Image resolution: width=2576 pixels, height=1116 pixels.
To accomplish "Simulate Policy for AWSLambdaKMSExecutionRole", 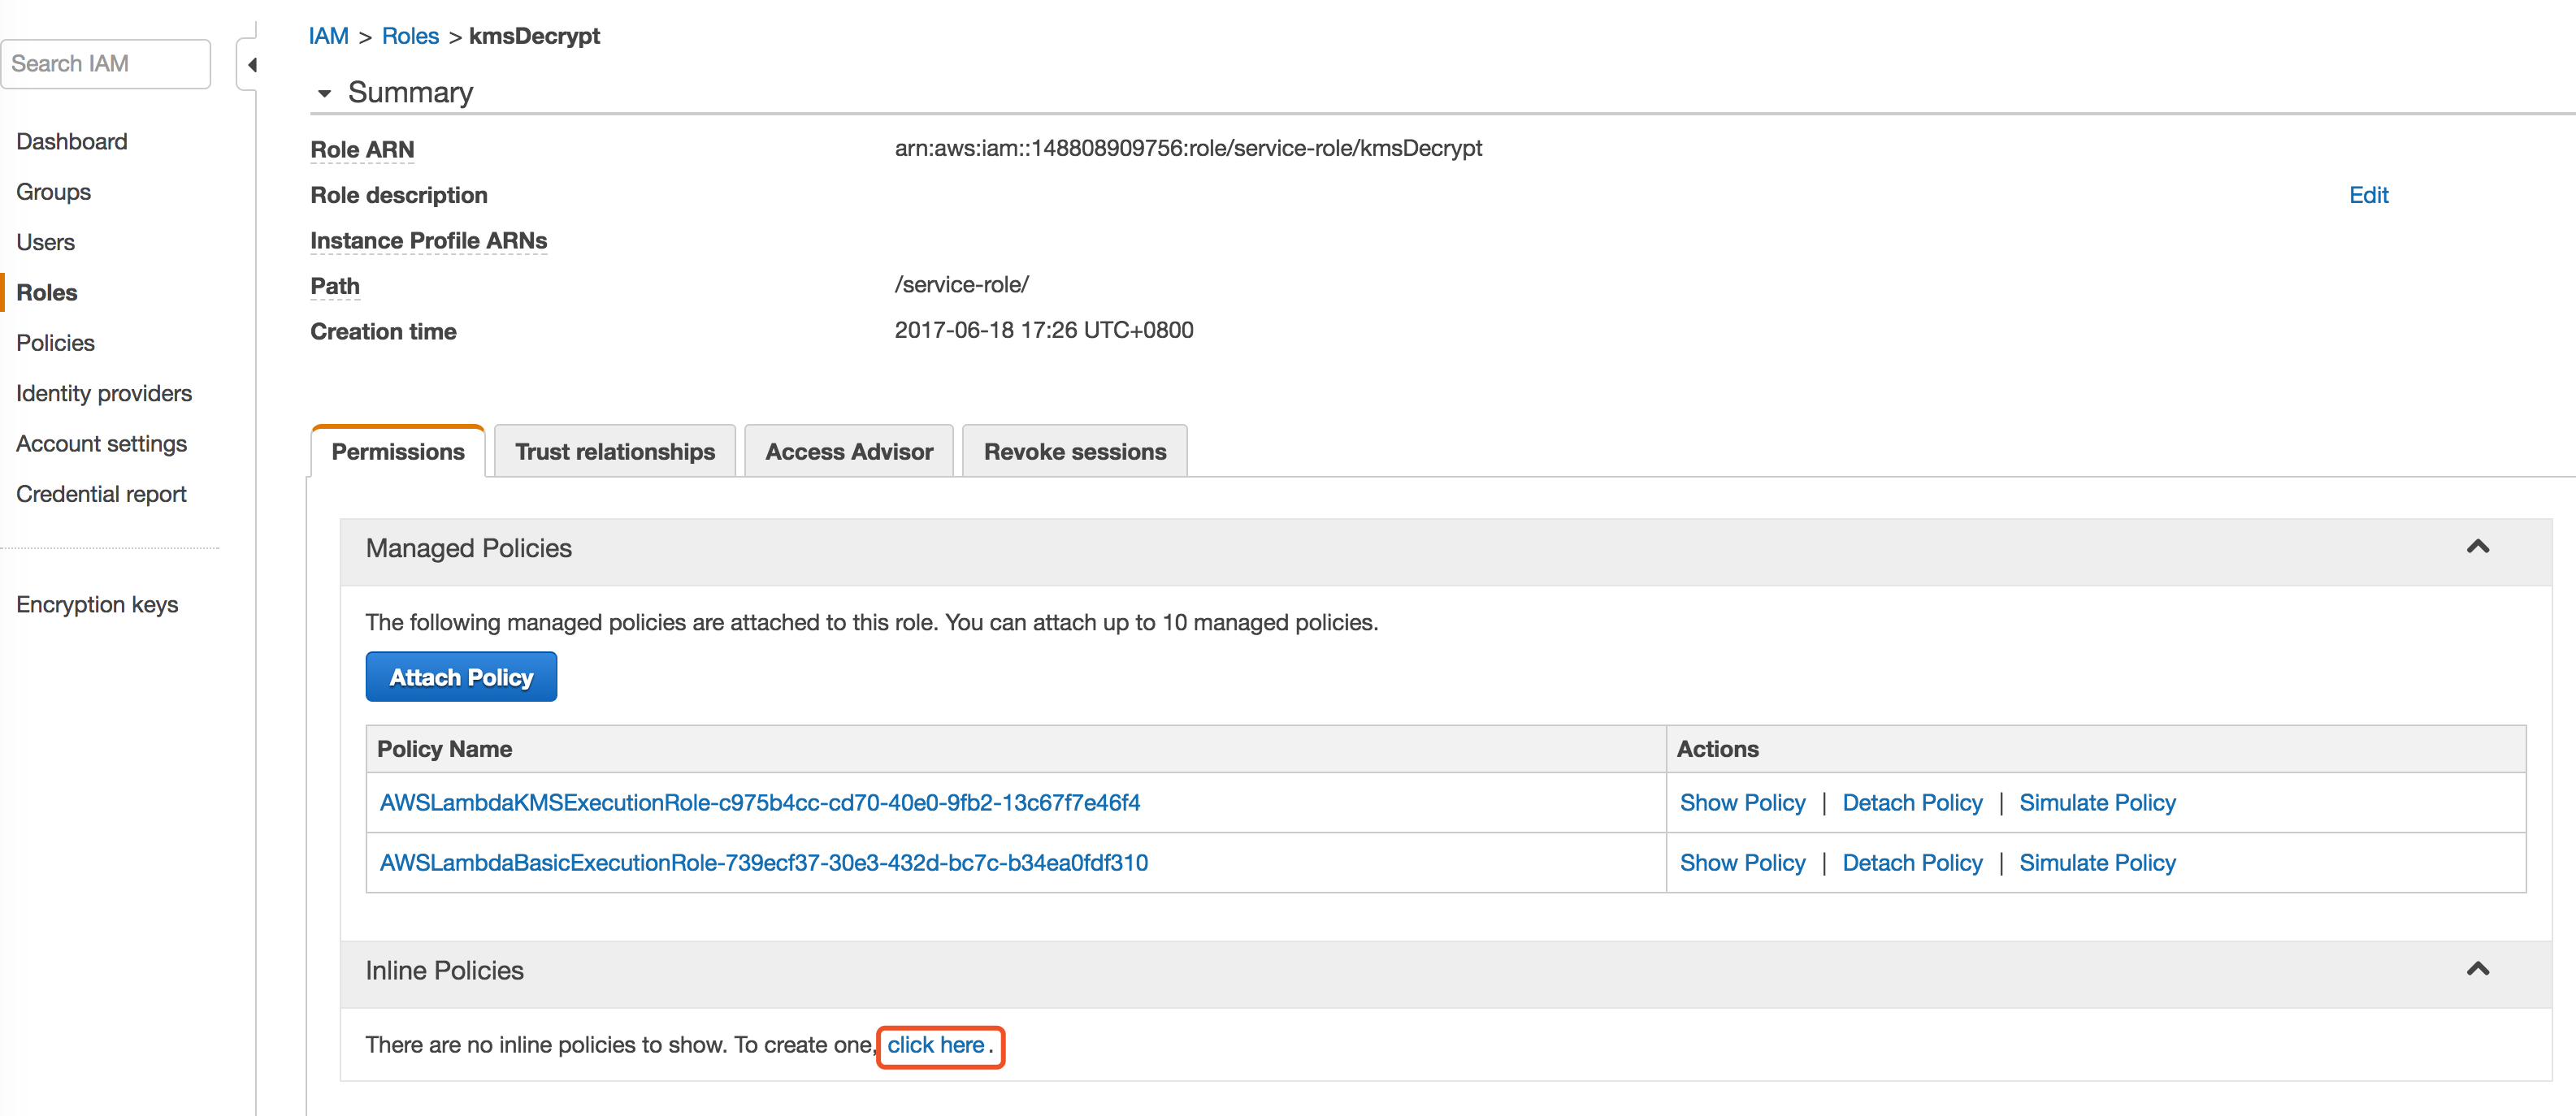I will pyautogui.click(x=2097, y=803).
